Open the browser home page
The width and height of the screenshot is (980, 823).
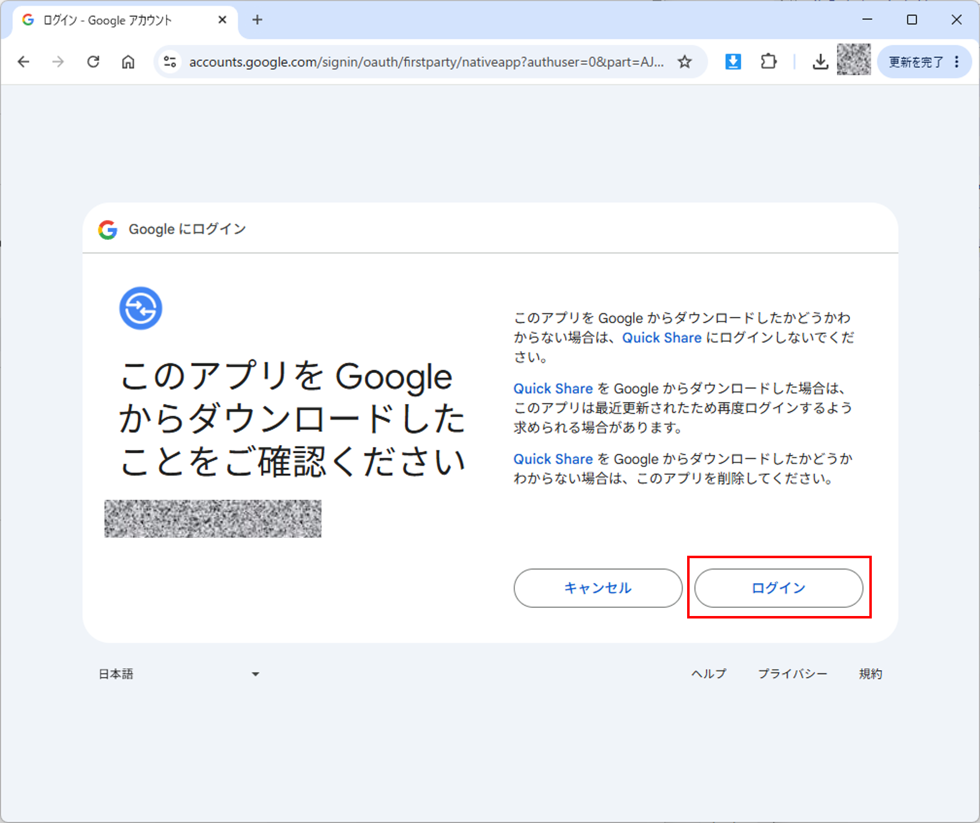point(128,62)
